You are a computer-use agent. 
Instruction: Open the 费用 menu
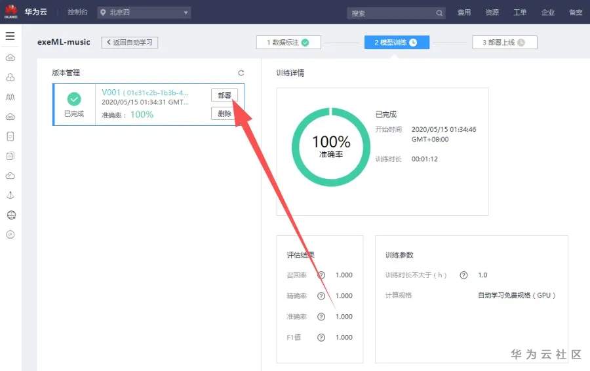pos(464,12)
